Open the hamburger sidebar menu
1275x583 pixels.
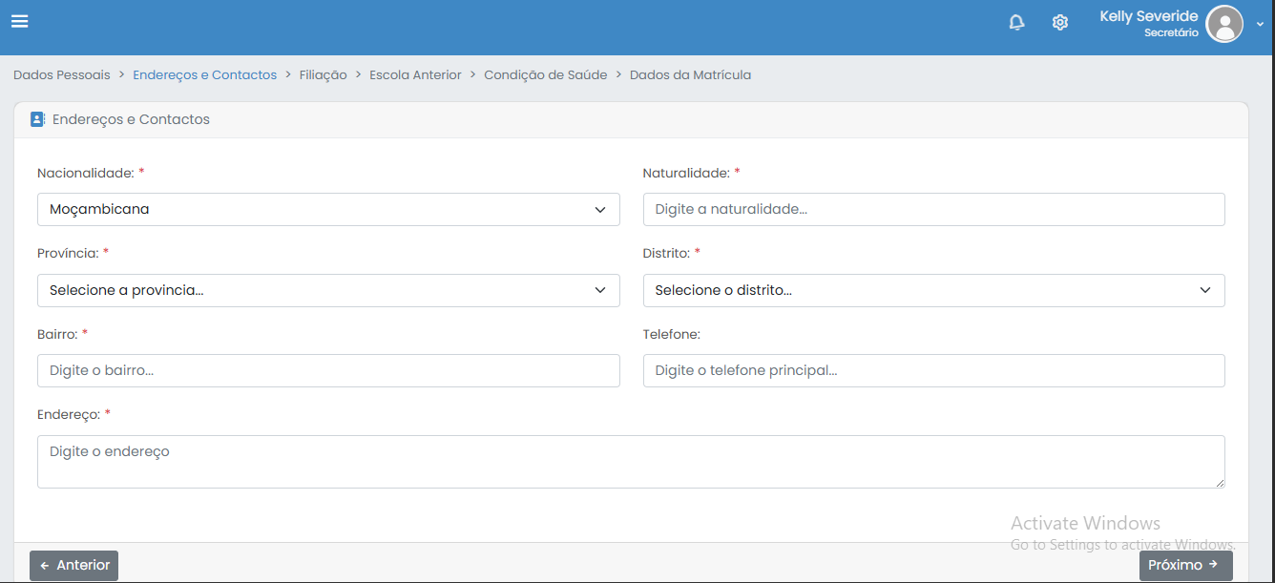click(19, 21)
